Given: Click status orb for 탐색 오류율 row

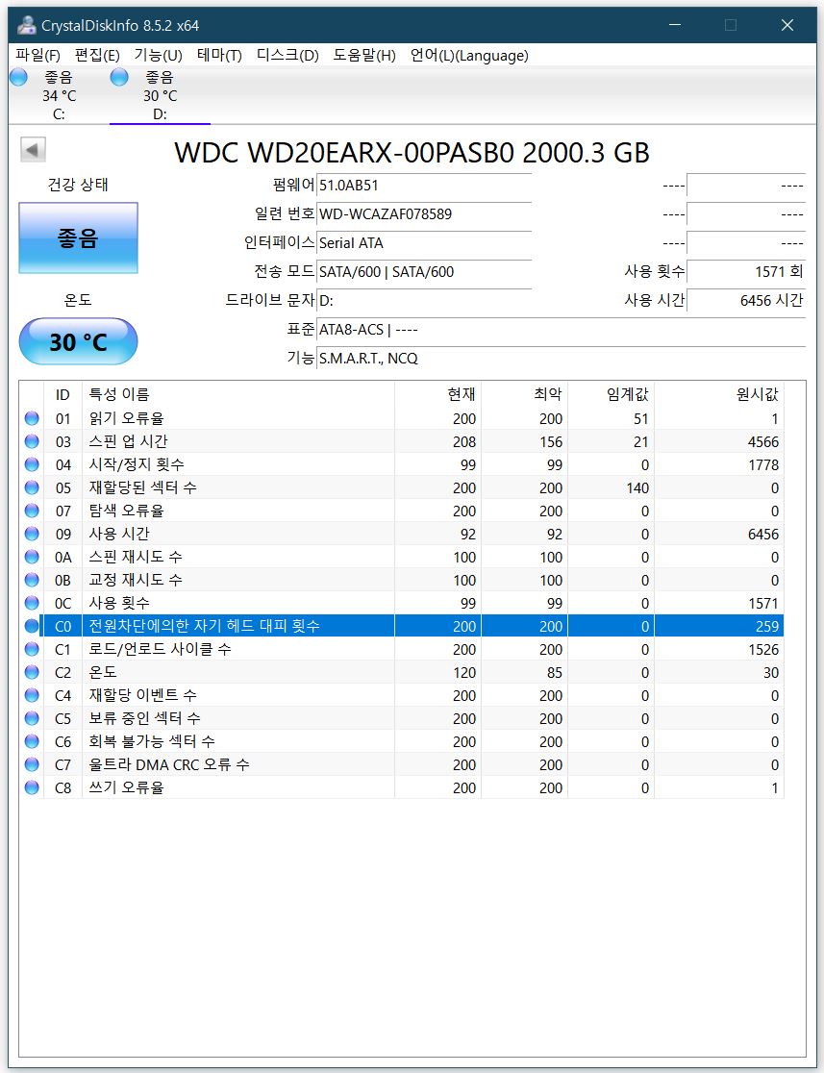Looking at the screenshot, I should pyautogui.click(x=32, y=511).
